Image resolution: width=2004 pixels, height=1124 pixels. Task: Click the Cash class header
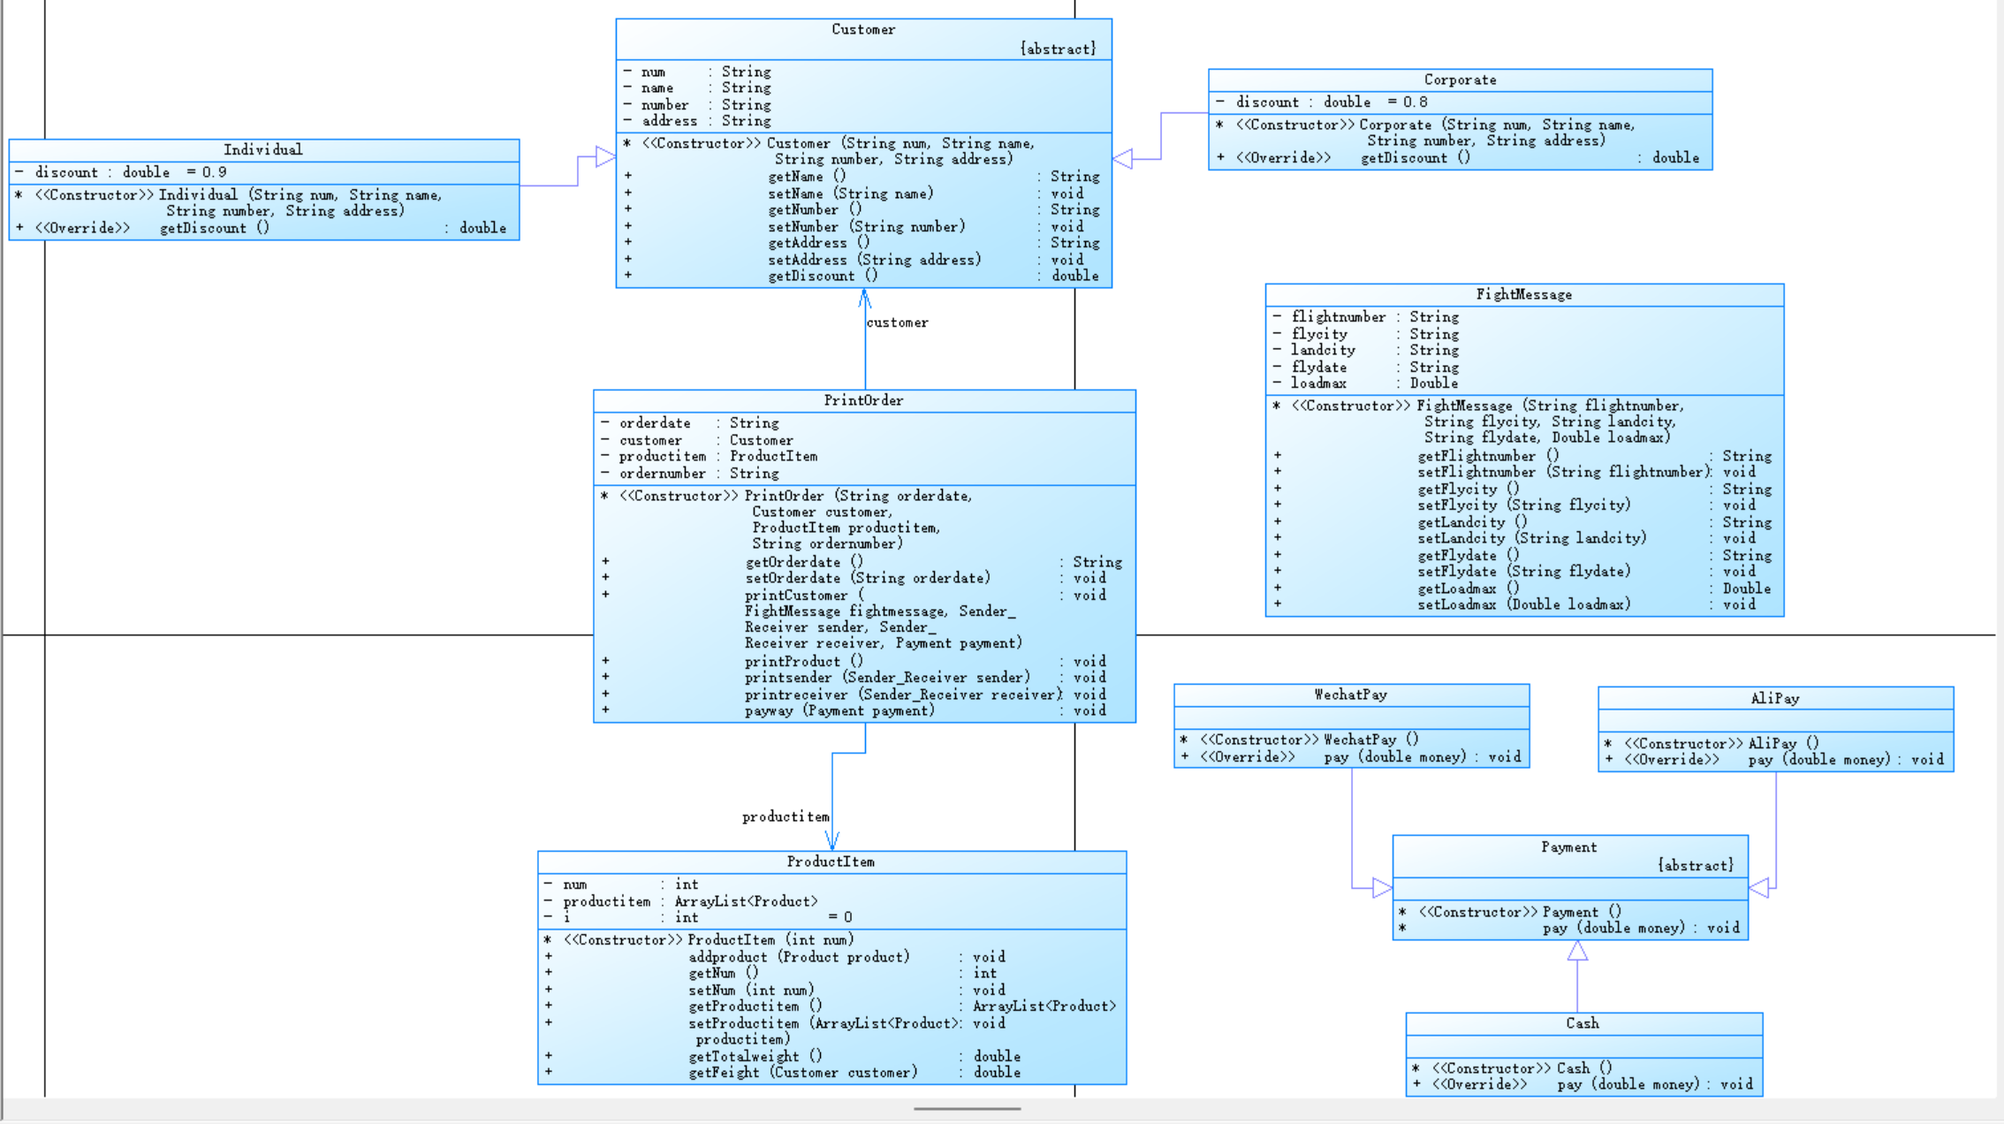[1582, 1022]
